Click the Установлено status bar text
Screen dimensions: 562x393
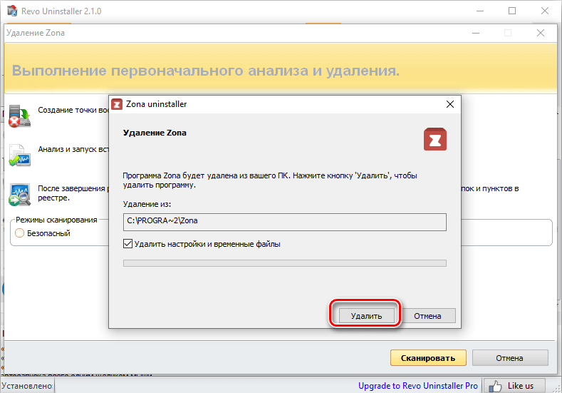point(26,386)
